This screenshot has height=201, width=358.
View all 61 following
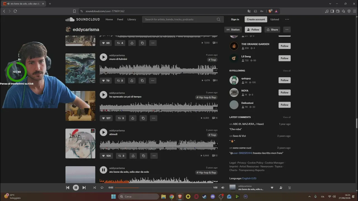click(287, 71)
